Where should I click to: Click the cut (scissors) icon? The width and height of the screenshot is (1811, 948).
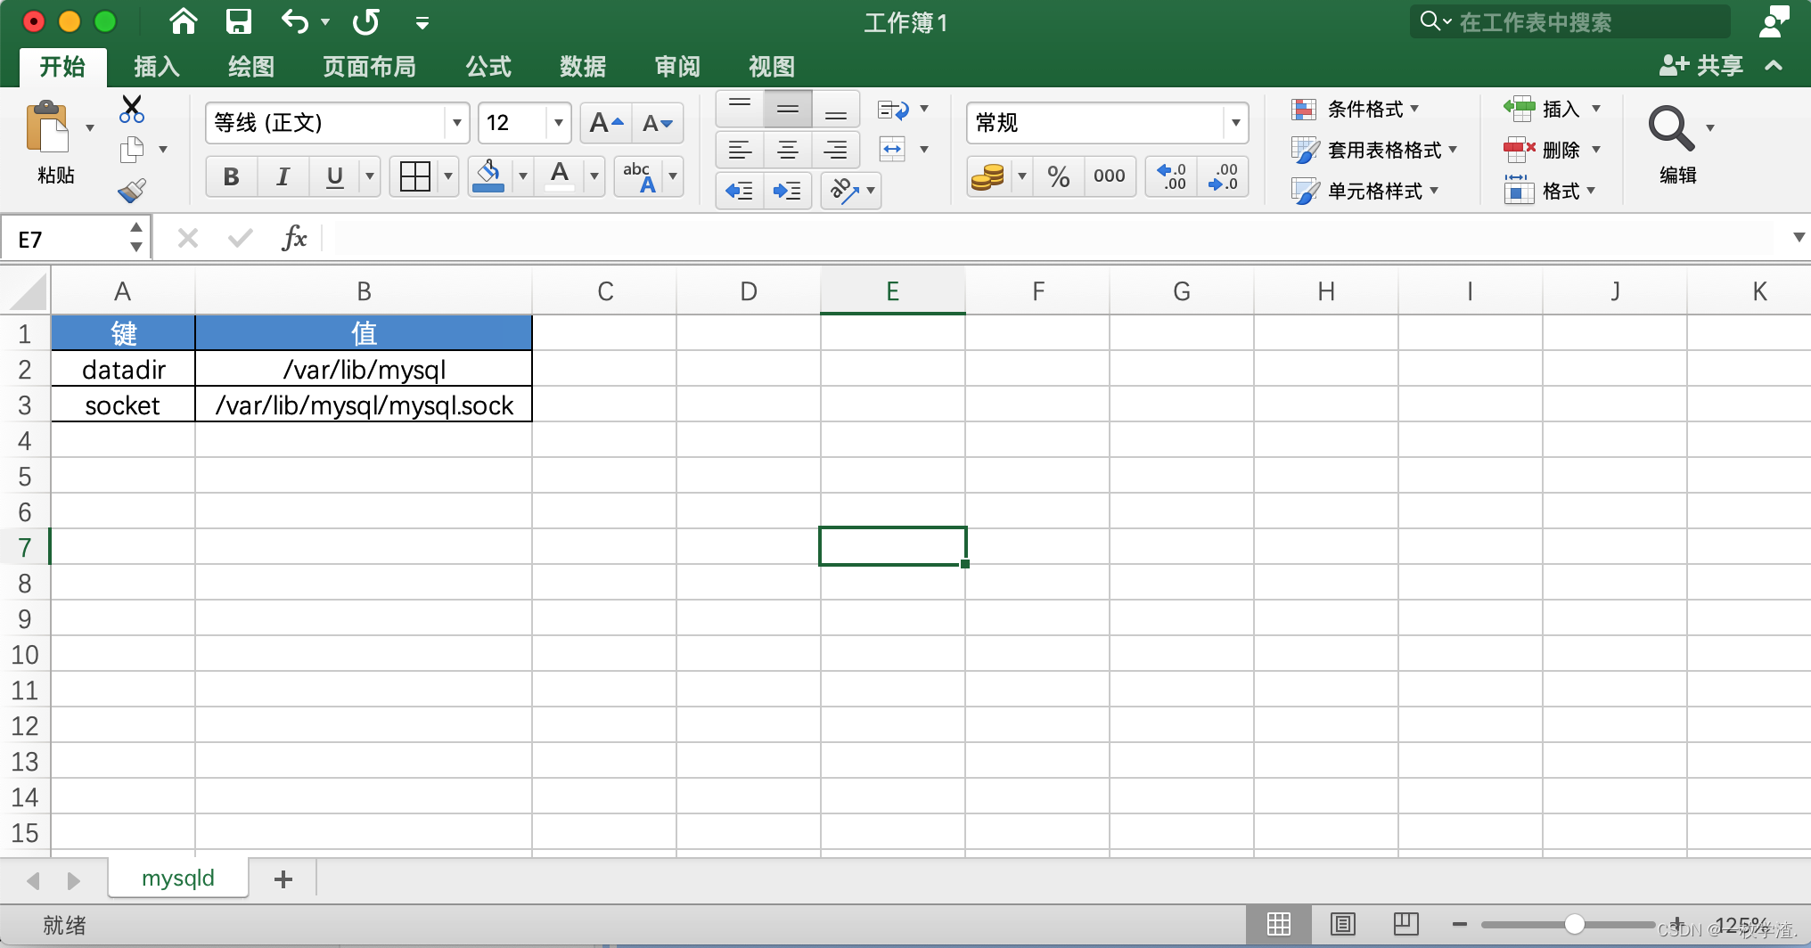tap(132, 108)
